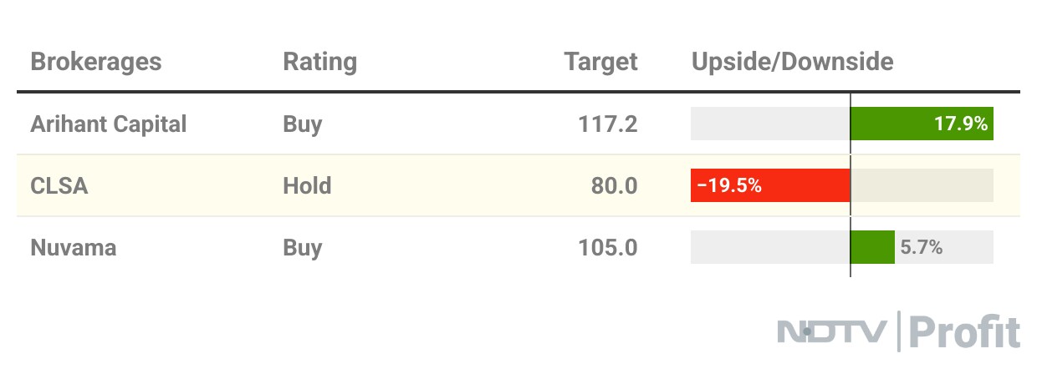
Task: Click the Hold rating for CLSA
Action: point(307,185)
